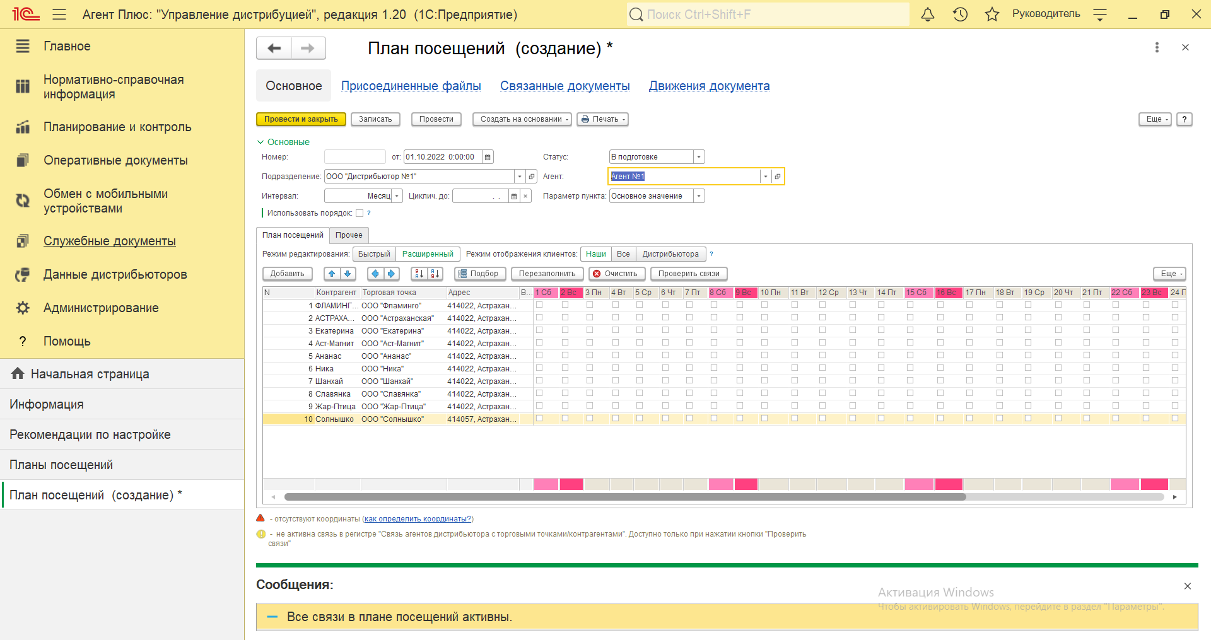
Task: Open Планирование и контроль section
Action: (117, 127)
